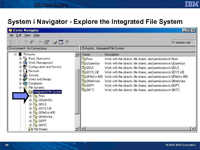Click the Paste clipboard toolbar icon
The height and width of the screenshot is (150, 200).
click(32, 42)
